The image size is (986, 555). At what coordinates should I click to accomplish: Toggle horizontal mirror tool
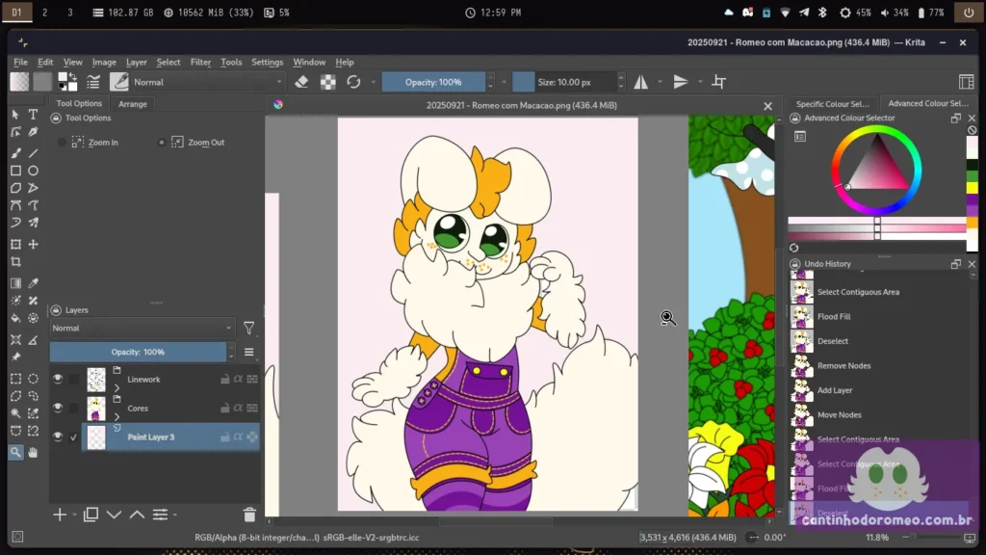tap(640, 82)
